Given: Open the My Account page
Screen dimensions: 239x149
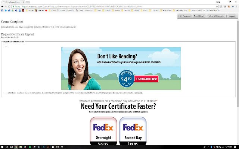Looking at the screenshot, I should pos(185,16).
